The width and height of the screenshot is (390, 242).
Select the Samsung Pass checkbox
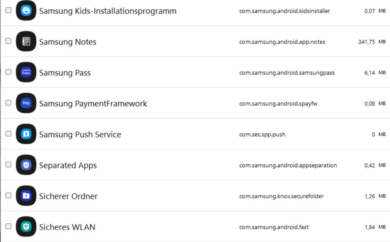(x=8, y=72)
